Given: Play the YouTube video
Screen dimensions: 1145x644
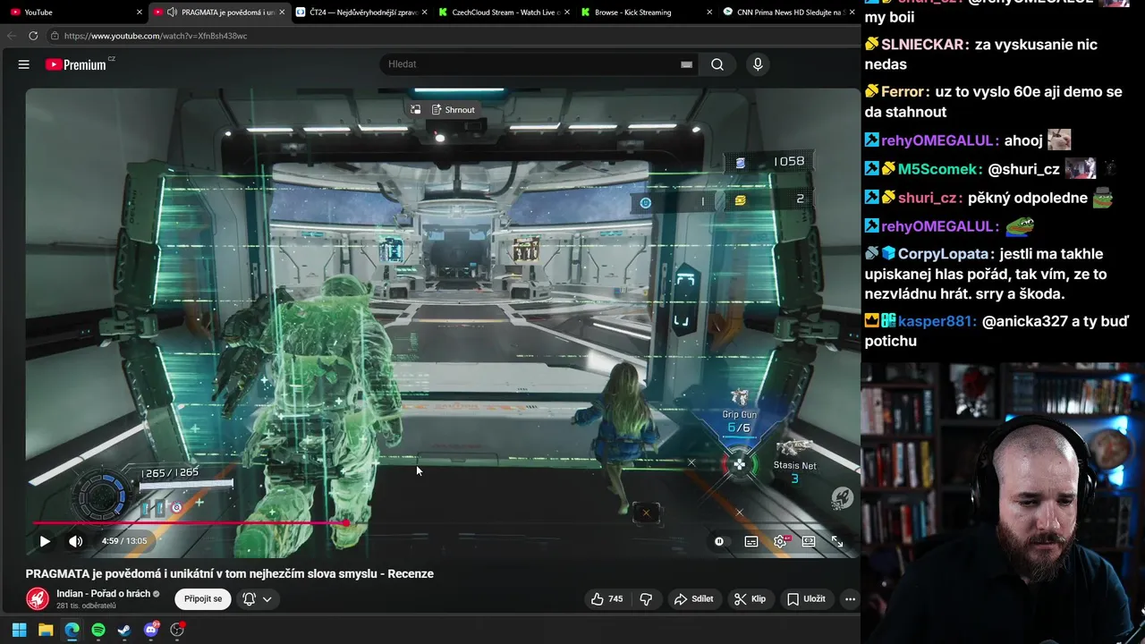Looking at the screenshot, I should (45, 541).
